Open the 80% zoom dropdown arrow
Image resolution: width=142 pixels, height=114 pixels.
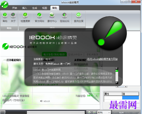tap(109, 113)
